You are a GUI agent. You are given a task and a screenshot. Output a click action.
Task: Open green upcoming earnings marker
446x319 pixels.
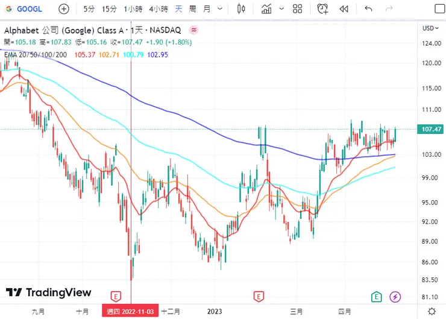[376, 297]
